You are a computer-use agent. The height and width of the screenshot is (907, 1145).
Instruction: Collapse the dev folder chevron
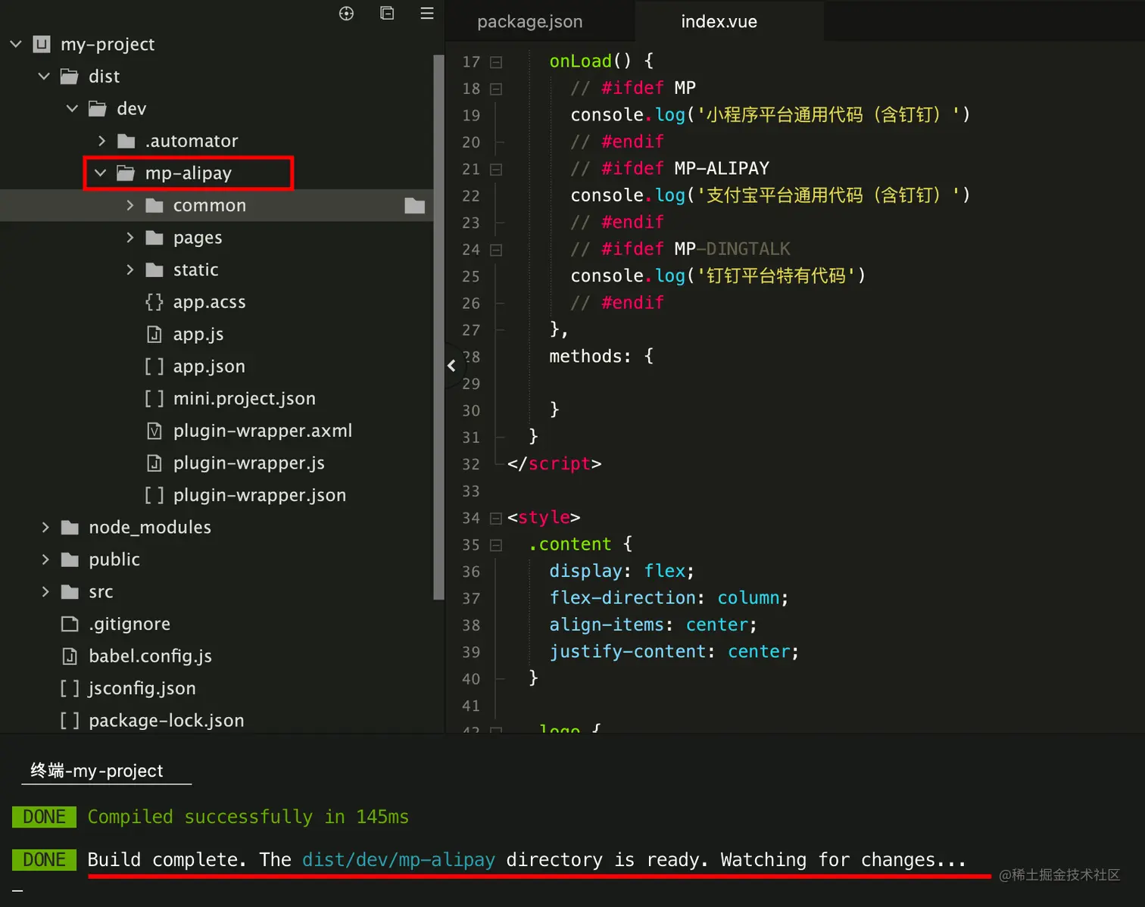pyautogui.click(x=72, y=109)
